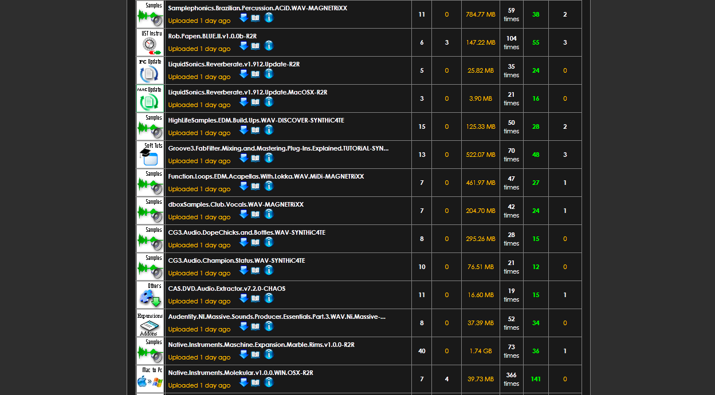Image resolution: width=715 pixels, height=395 pixels.
Task: Open CG3.Audio.DopeChicks.and.Bottles.WAV-SYNTHiC4TE link
Action: (246, 232)
